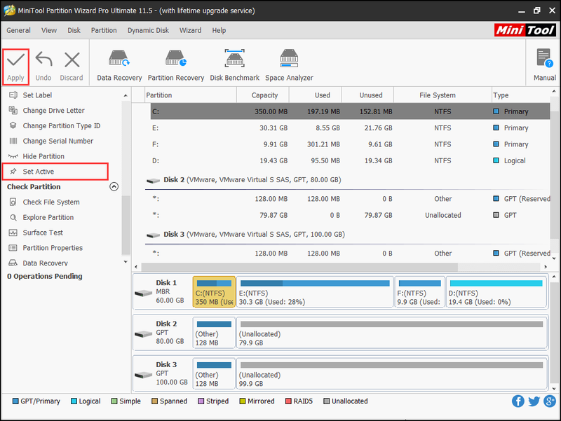The height and width of the screenshot is (421, 561).
Task: Click the sidebar scroll down arrow
Action: [126, 262]
